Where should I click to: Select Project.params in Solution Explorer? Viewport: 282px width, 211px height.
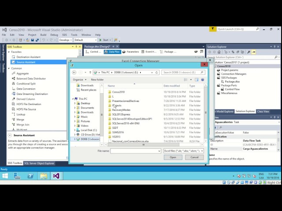click(229, 70)
